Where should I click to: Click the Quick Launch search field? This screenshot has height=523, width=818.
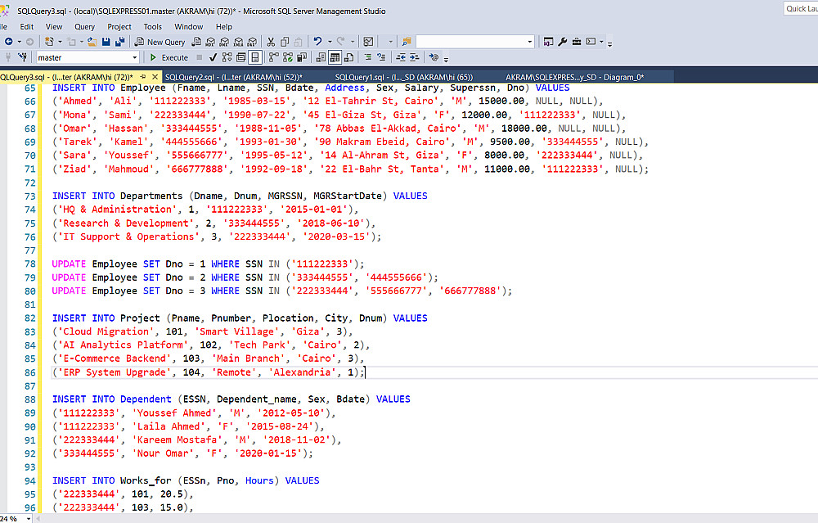click(x=802, y=9)
